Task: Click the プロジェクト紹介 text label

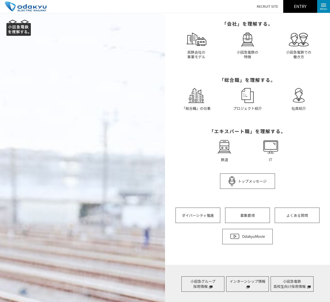Action: [247, 109]
